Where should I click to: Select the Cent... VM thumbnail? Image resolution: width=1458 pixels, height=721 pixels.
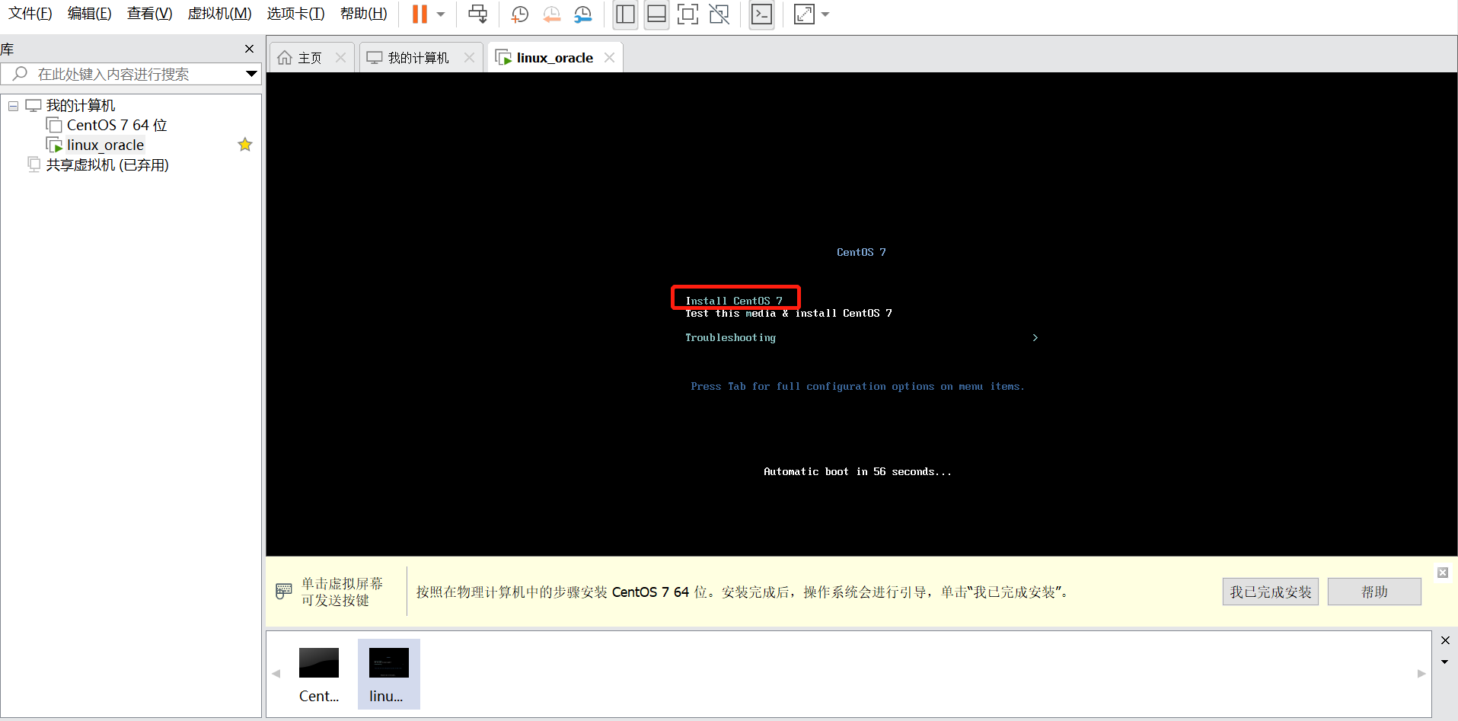[319, 675]
